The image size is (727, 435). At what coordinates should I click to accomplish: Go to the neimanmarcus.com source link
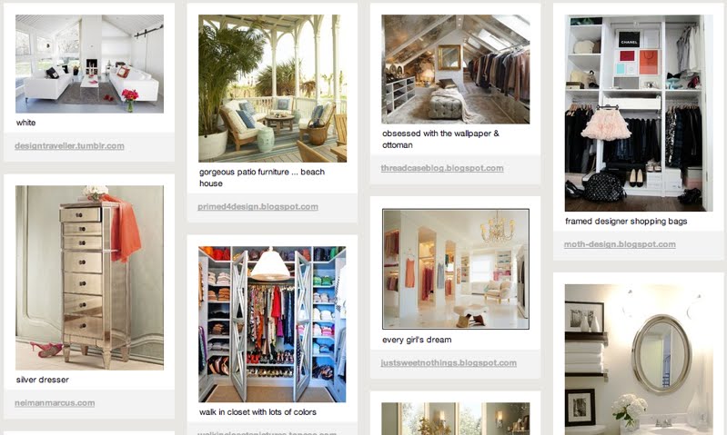click(55, 403)
